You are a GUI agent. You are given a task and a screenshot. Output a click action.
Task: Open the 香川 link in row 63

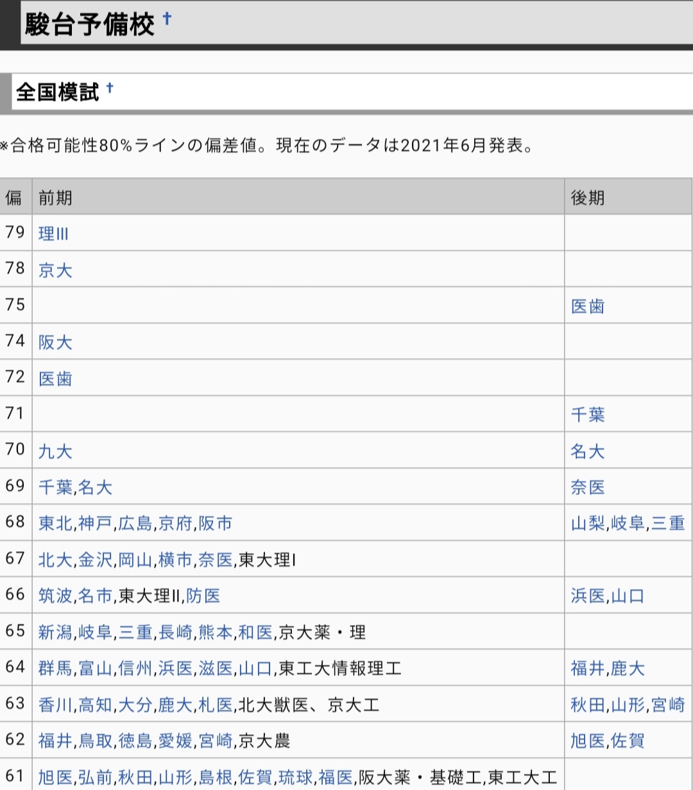coord(55,705)
